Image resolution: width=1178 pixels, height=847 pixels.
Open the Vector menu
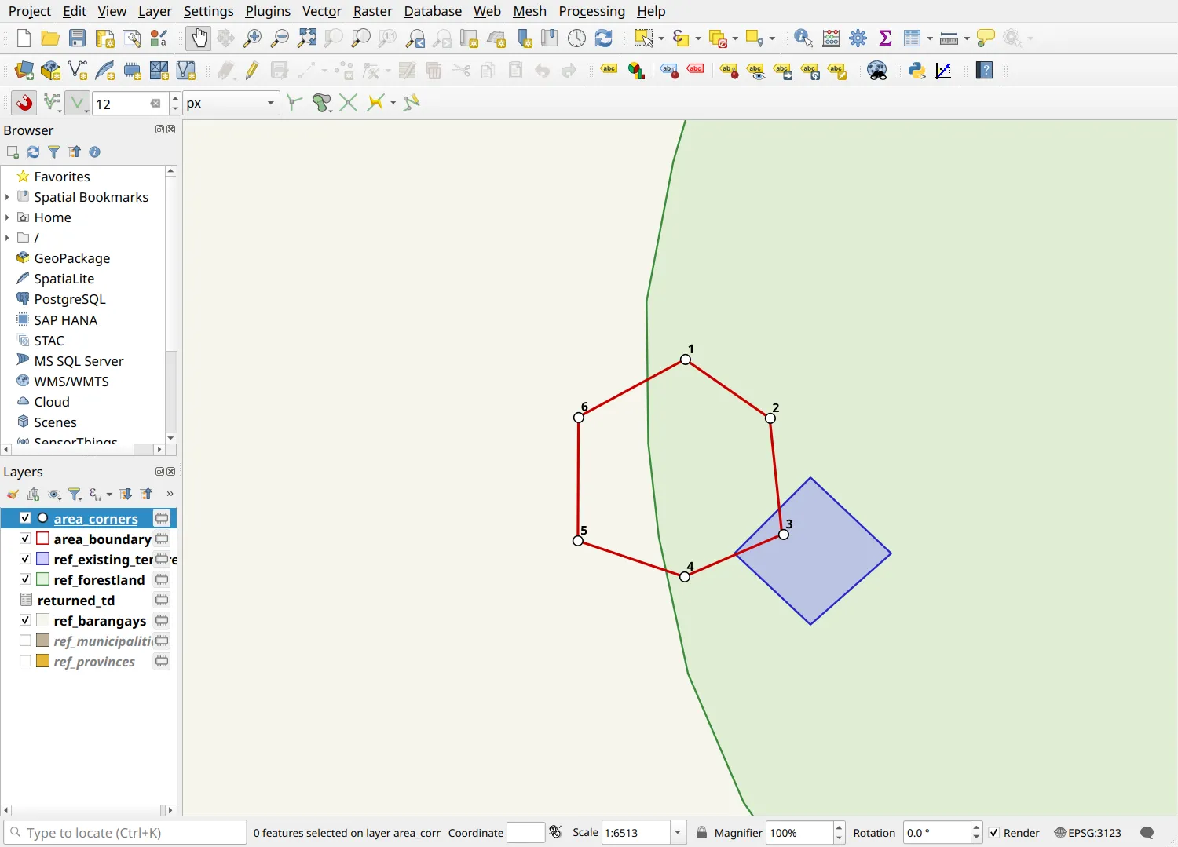322,11
